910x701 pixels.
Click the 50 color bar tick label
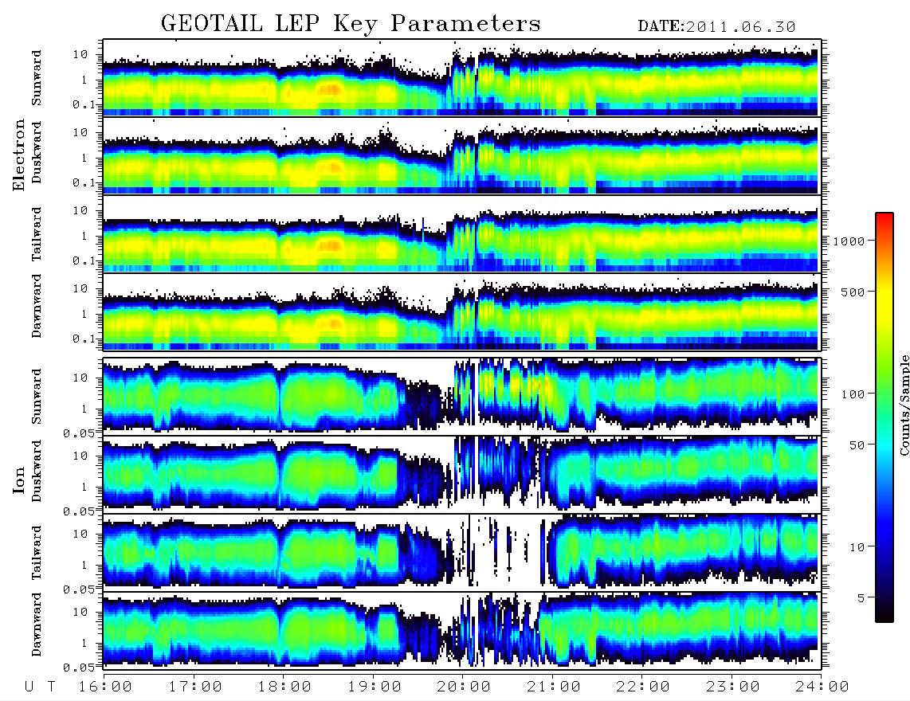[857, 445]
